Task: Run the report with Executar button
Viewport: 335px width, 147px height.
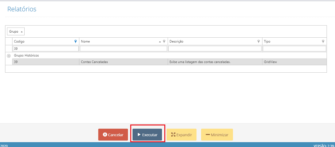Action: 147,135
